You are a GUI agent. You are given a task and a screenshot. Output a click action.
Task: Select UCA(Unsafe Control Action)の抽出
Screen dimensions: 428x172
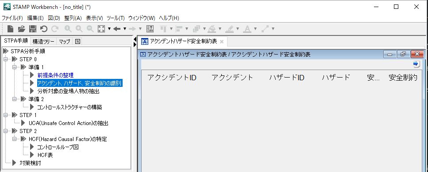68,123
